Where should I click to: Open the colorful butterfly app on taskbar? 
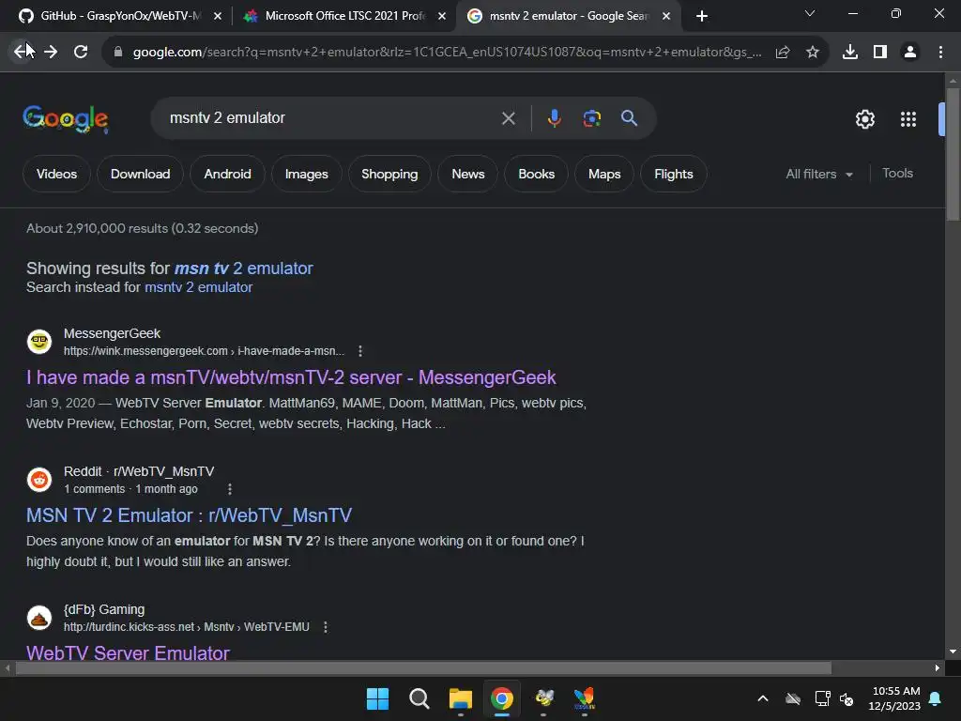584,698
